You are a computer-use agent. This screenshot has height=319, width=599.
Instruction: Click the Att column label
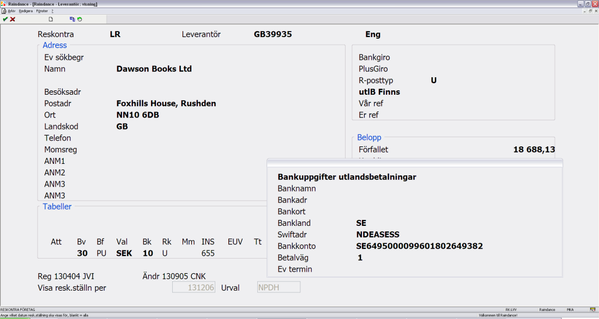56,242
